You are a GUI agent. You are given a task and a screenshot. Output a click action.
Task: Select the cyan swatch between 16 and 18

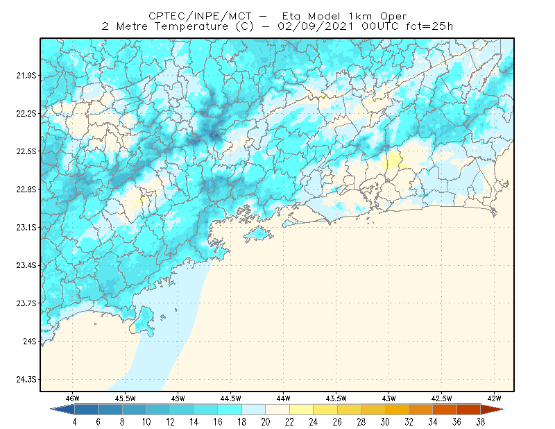(x=230, y=409)
